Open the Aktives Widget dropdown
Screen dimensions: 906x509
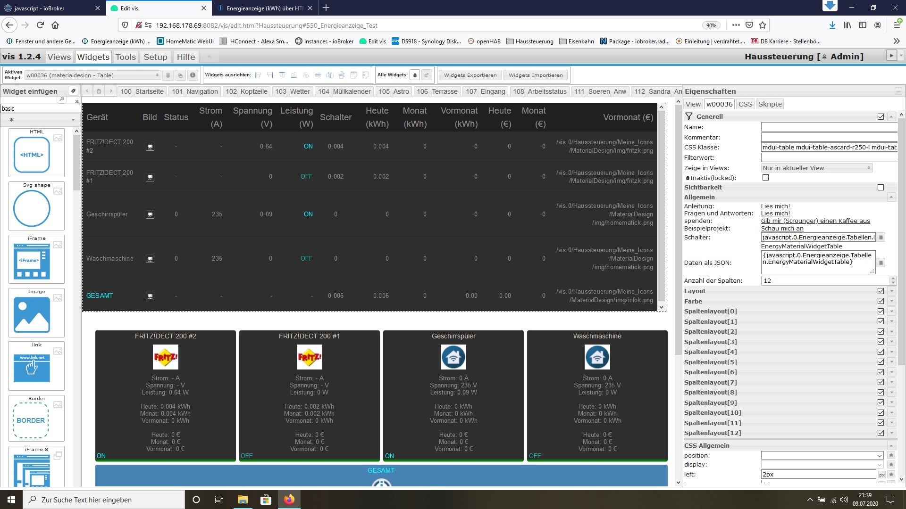pyautogui.click(x=92, y=75)
